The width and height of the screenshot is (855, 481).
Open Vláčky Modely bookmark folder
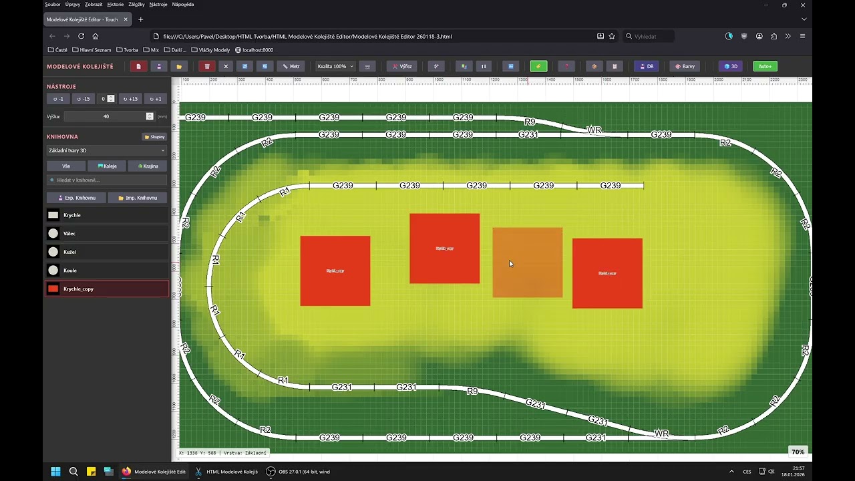coord(210,49)
